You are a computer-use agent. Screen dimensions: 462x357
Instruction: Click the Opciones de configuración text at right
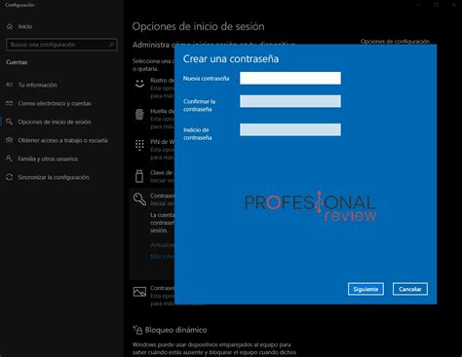pos(395,42)
